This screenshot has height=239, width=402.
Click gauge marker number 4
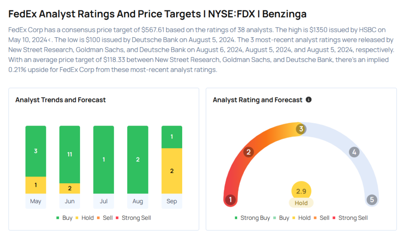354,152
